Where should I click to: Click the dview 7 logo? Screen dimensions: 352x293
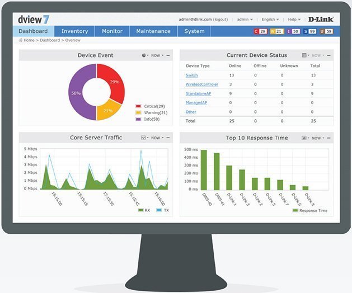coord(34,20)
